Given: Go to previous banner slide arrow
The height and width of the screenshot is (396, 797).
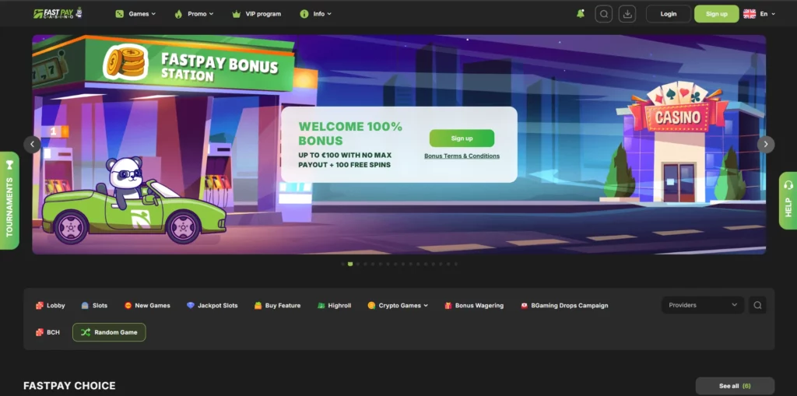Looking at the screenshot, I should 32,145.
